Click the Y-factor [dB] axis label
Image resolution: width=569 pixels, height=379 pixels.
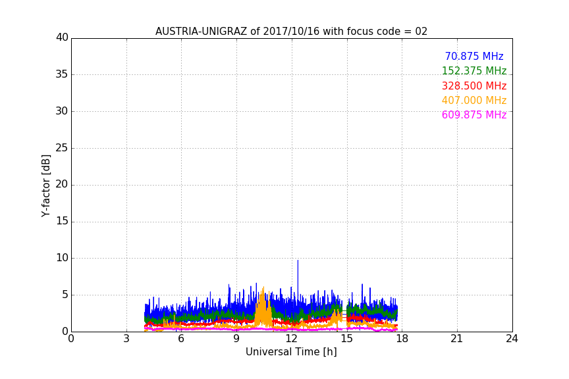point(45,186)
